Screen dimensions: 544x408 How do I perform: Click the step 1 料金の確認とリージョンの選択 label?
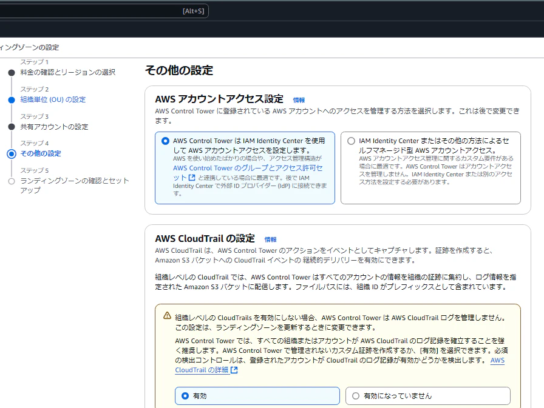(67, 72)
